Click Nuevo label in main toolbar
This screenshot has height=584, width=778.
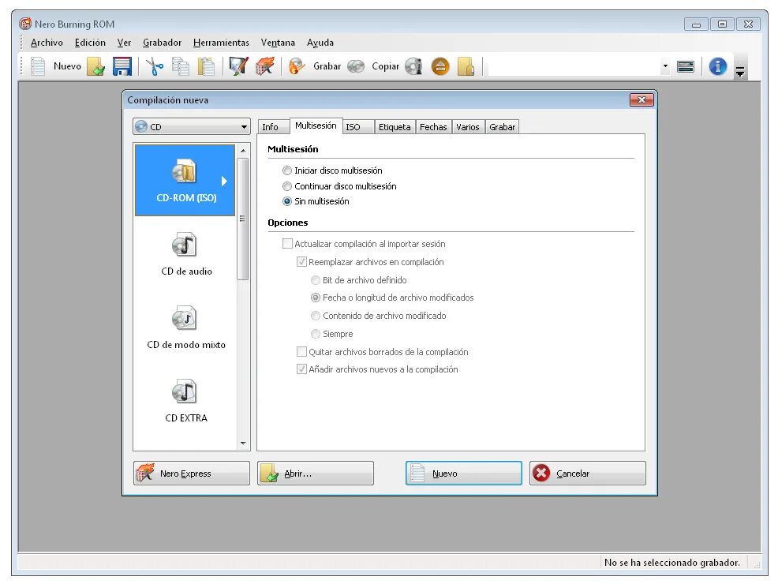67,66
